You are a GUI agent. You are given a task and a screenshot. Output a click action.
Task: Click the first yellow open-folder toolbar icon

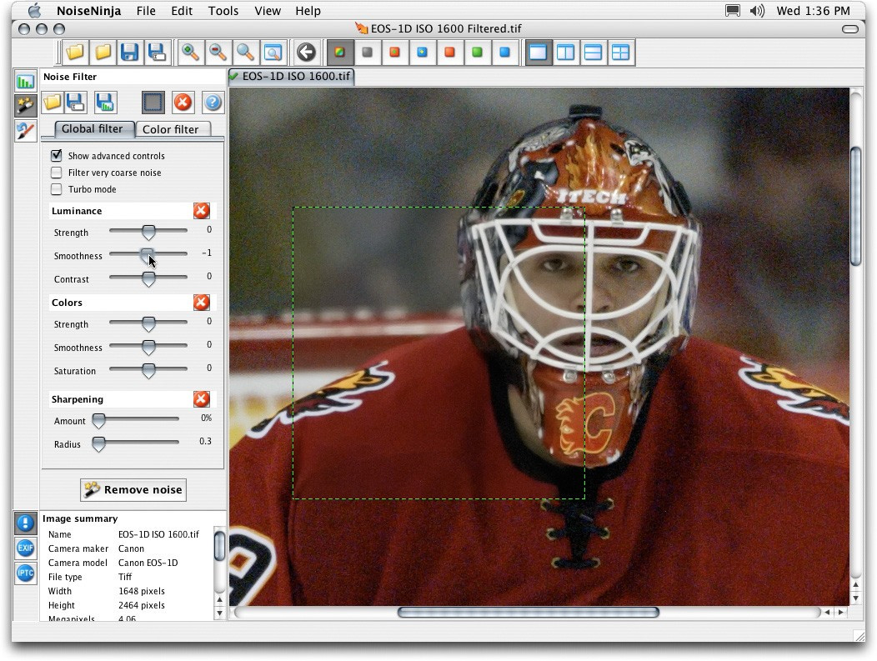point(75,53)
